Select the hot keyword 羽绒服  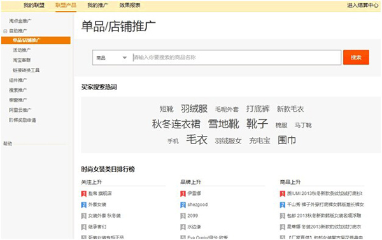(x=194, y=109)
